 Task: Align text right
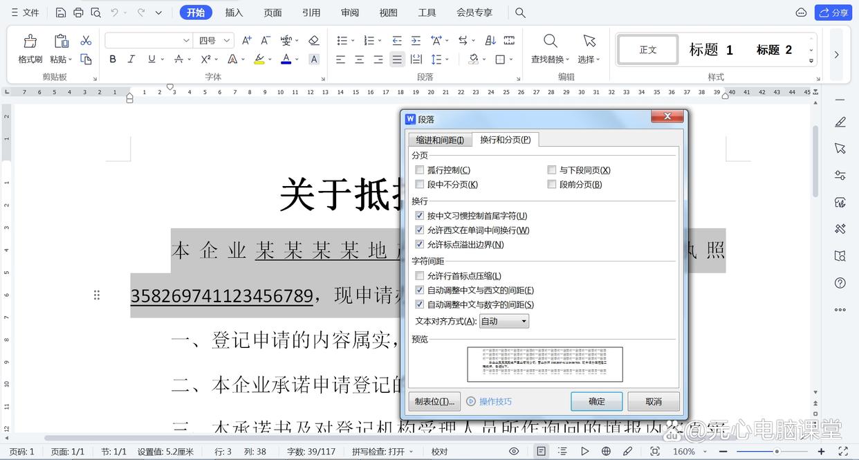pos(378,59)
